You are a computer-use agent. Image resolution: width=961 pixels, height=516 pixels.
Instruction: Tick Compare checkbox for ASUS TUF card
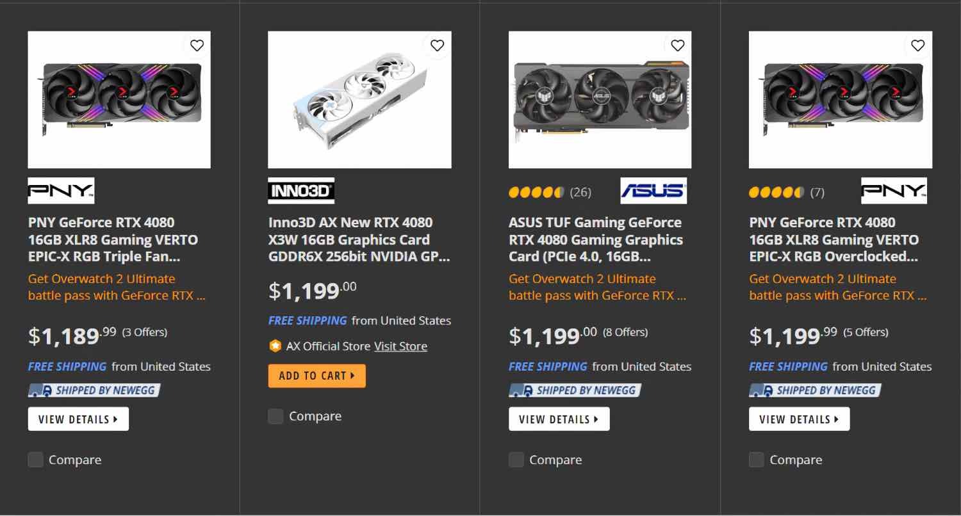coord(516,460)
